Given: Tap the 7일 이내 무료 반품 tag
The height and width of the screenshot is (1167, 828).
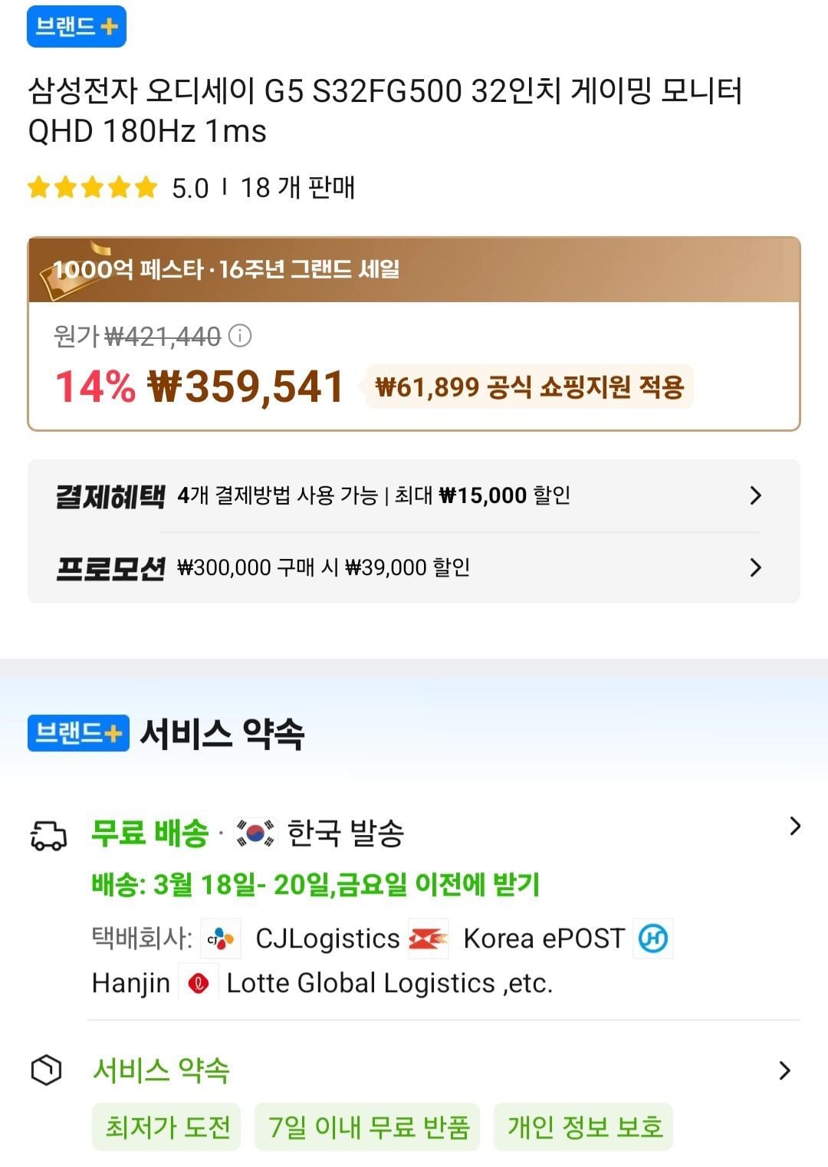Looking at the screenshot, I should (x=367, y=1127).
